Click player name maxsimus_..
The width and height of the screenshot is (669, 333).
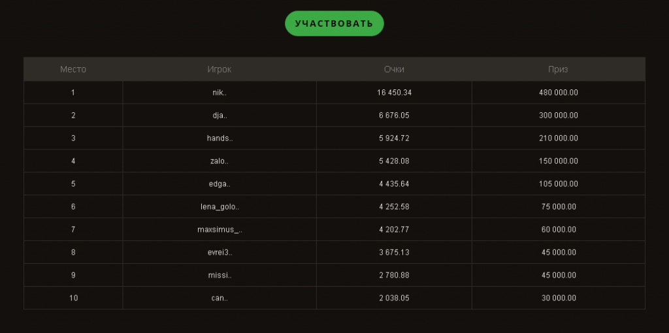click(x=220, y=230)
